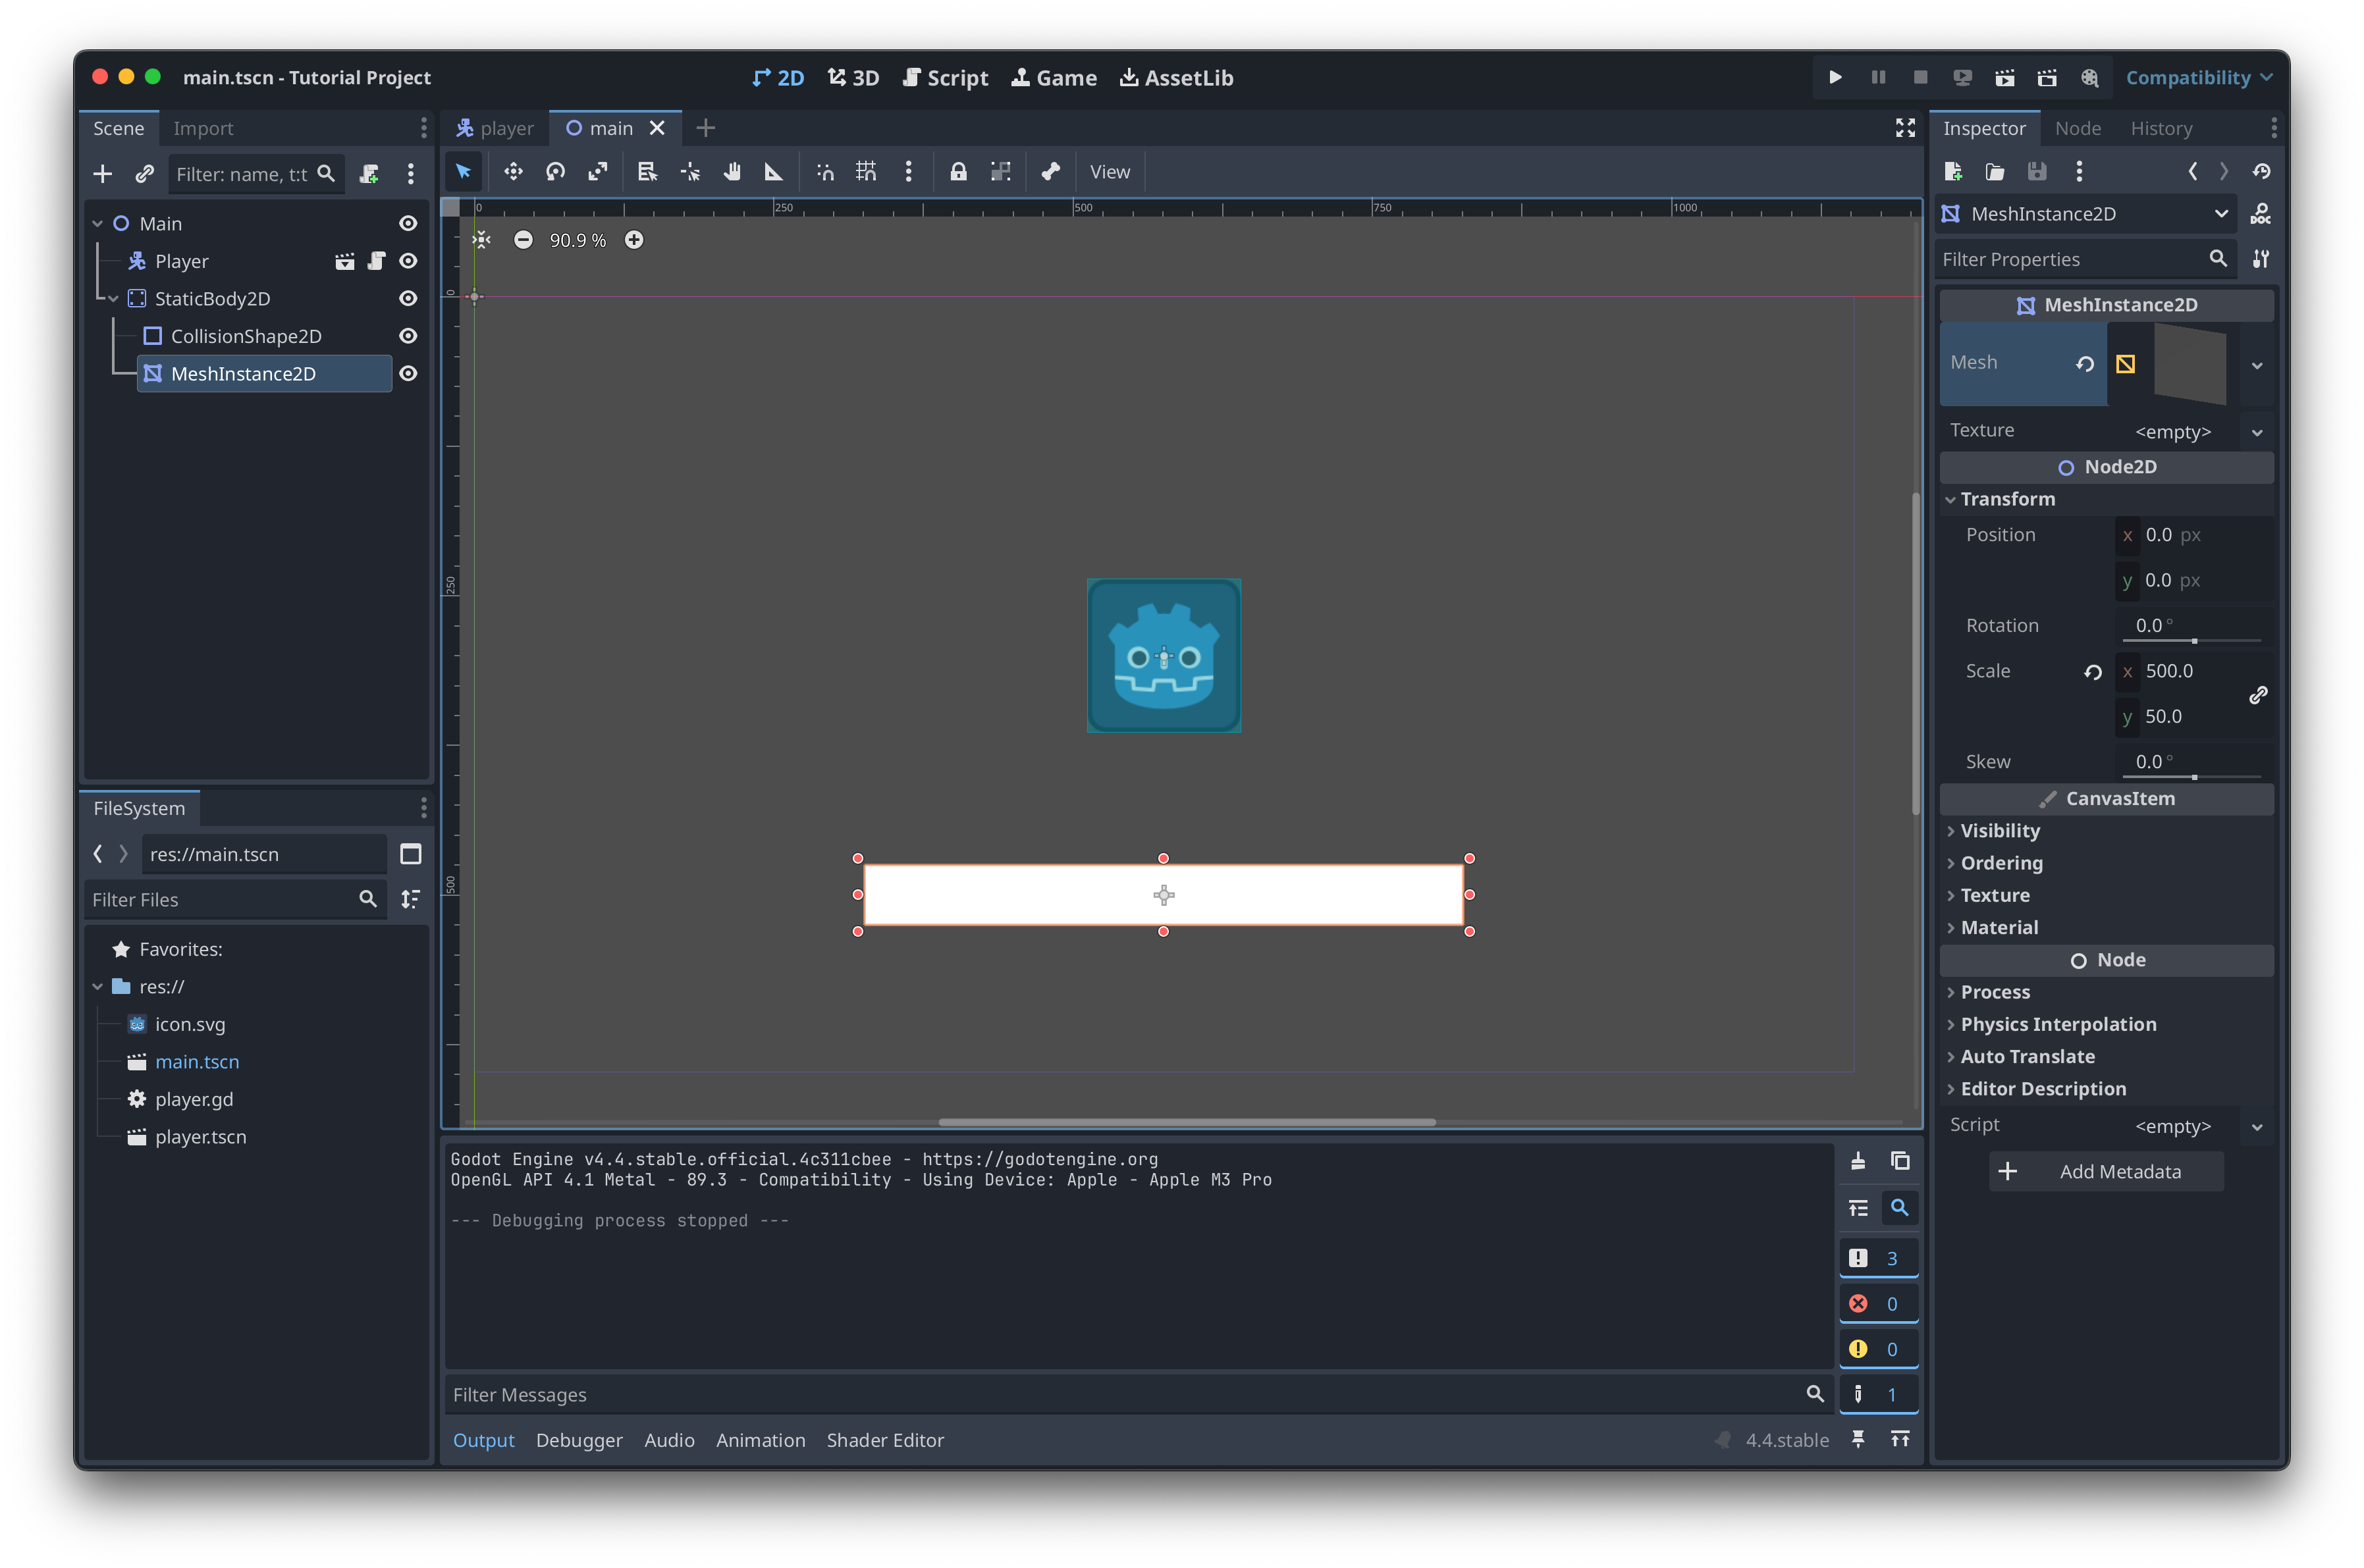
Task: Open the canvas View menu button
Action: click(1110, 172)
